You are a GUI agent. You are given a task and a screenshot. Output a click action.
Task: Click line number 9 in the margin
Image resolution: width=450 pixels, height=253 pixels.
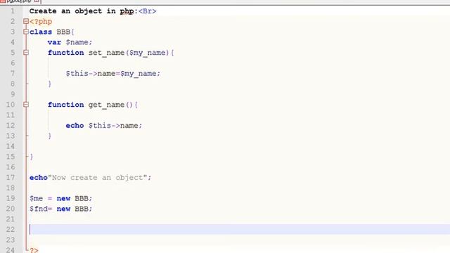(13, 94)
